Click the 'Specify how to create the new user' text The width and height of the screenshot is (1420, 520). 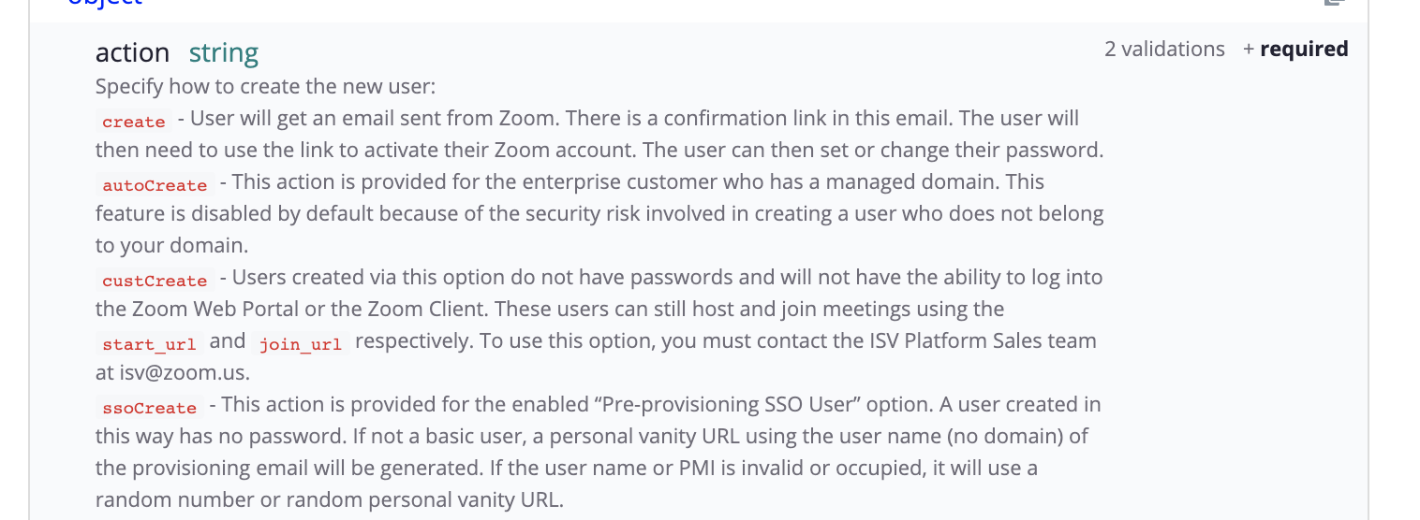pyautogui.click(x=265, y=87)
